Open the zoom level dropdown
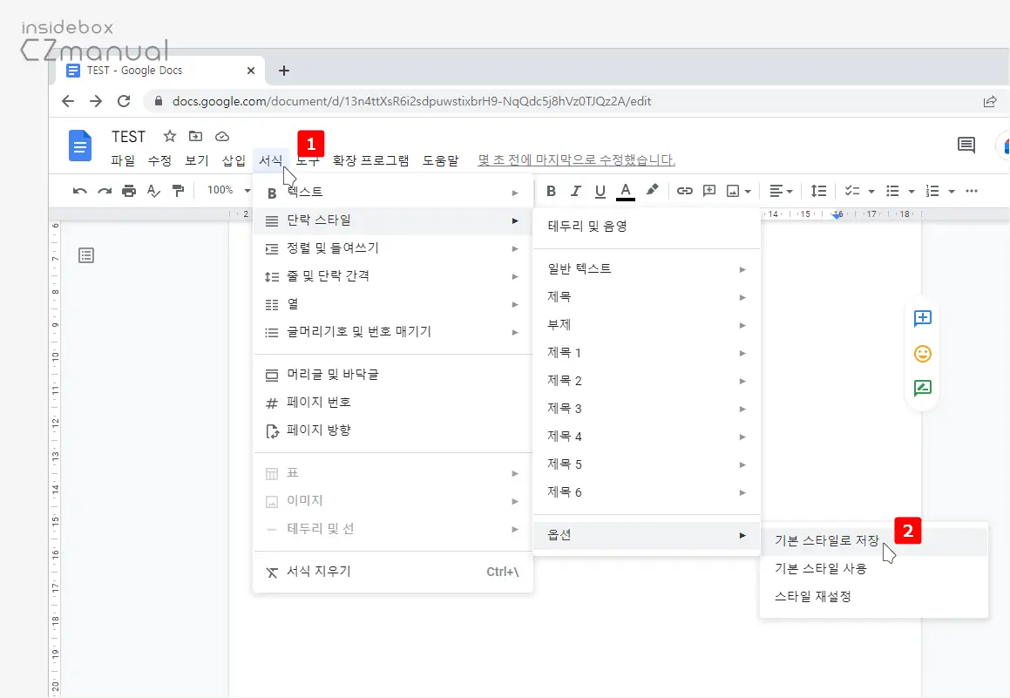 point(225,190)
